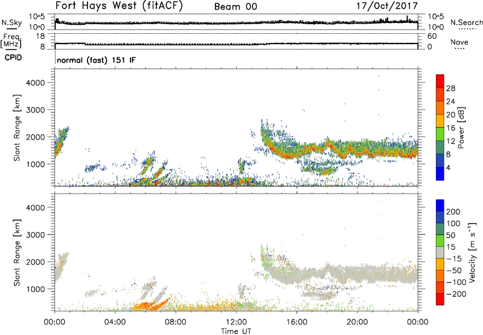Click the '-50' label on velocity colorbar
483x335 pixels.
(453, 270)
